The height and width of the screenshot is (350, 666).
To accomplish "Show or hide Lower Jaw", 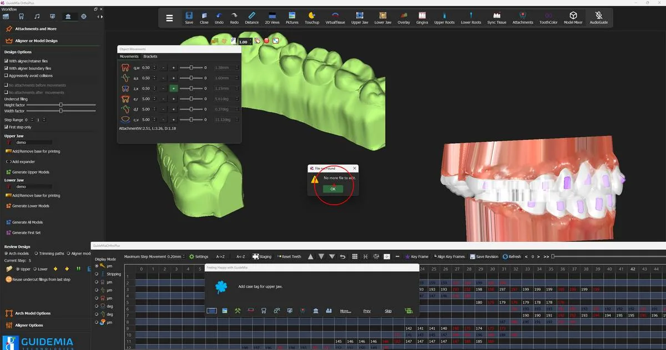I will click(383, 18).
